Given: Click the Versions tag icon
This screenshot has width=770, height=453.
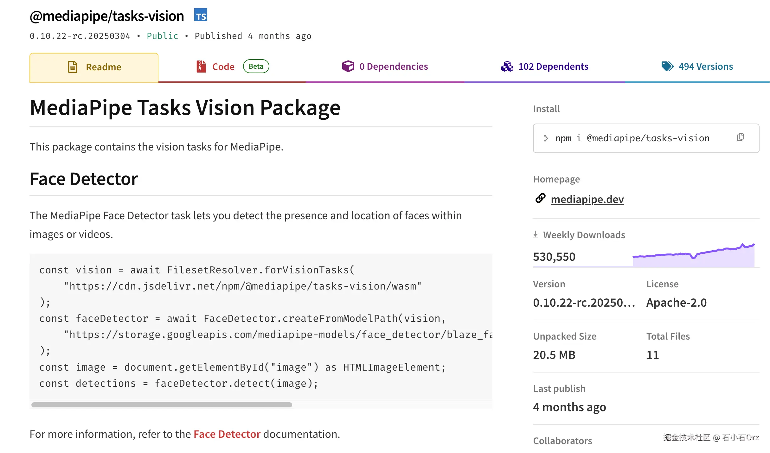Looking at the screenshot, I should (x=667, y=66).
